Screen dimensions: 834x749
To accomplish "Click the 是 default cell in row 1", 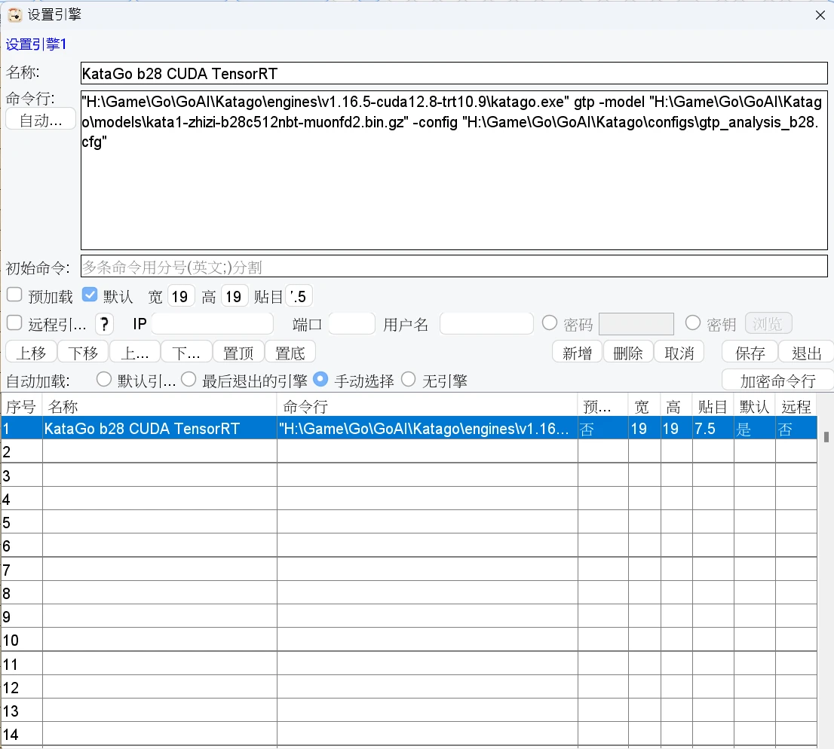I will [x=754, y=429].
